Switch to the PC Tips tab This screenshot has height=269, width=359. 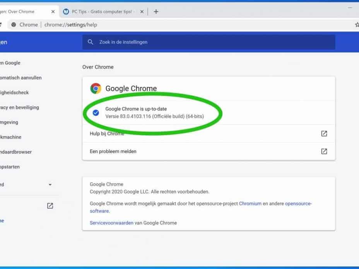tap(101, 12)
